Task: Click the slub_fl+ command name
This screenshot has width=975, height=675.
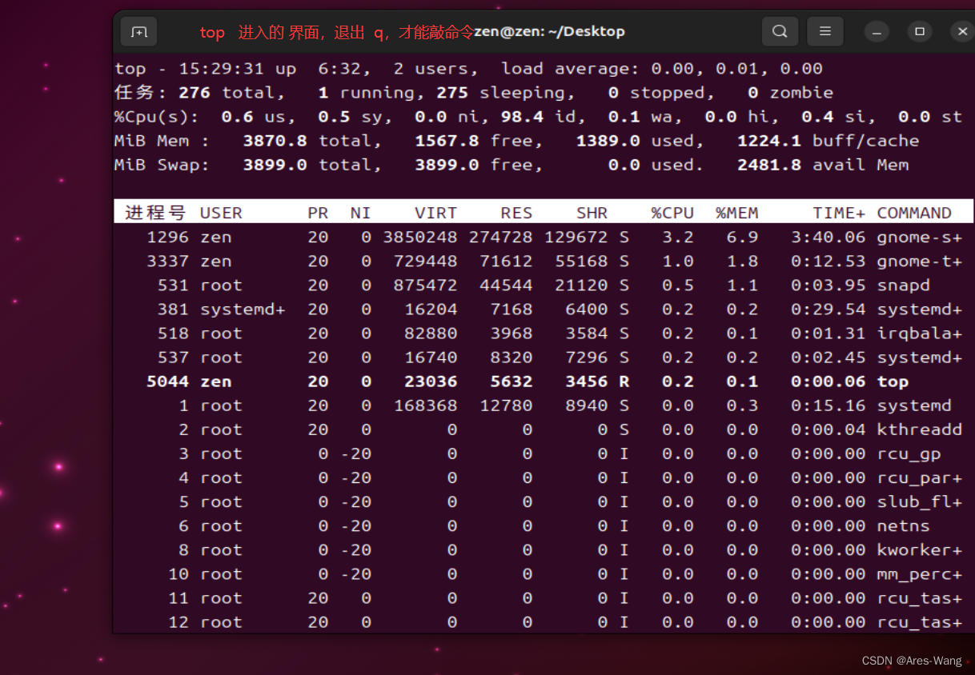Action: coord(920,502)
